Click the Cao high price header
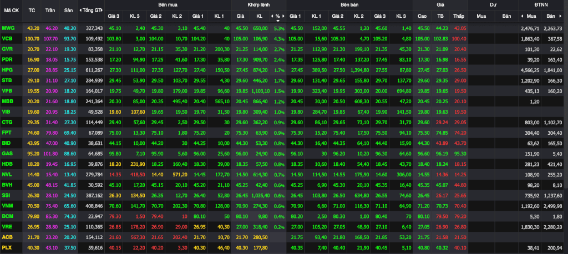 (422, 16)
